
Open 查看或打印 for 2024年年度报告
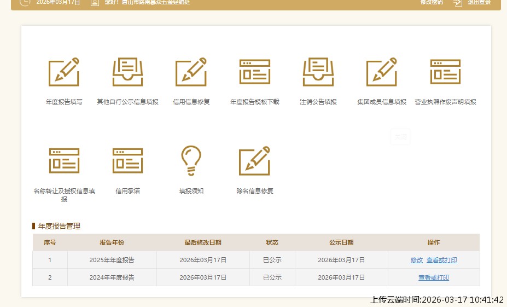pyautogui.click(x=434, y=277)
